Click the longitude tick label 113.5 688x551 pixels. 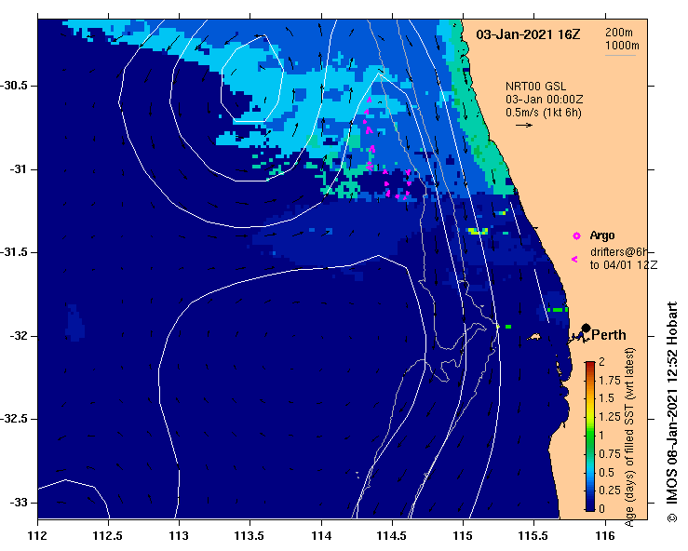point(250,536)
